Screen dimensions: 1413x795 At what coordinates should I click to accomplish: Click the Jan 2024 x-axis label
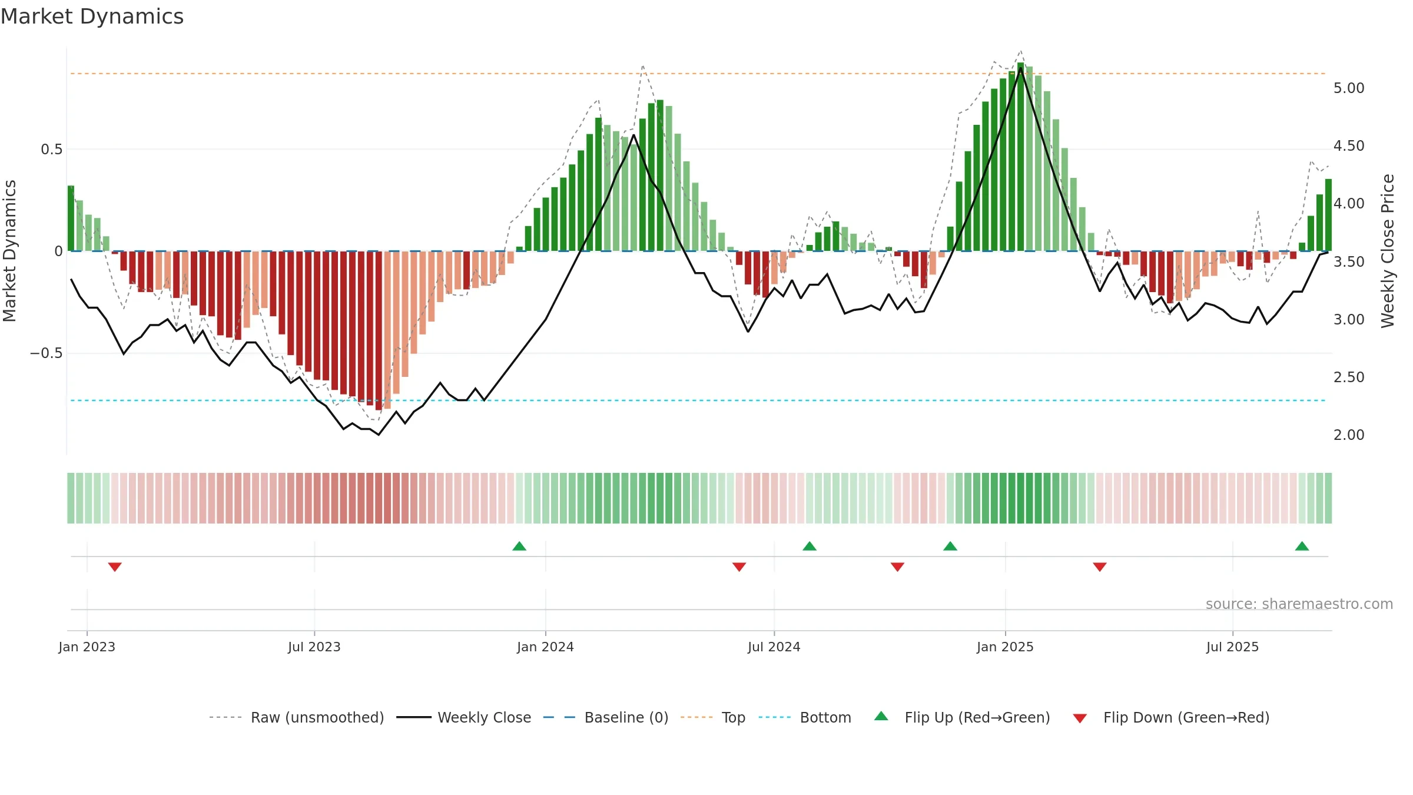pyautogui.click(x=546, y=647)
